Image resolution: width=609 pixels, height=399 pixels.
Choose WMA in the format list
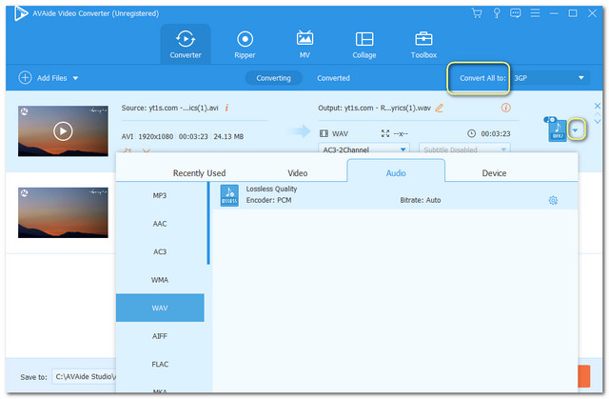tap(160, 280)
